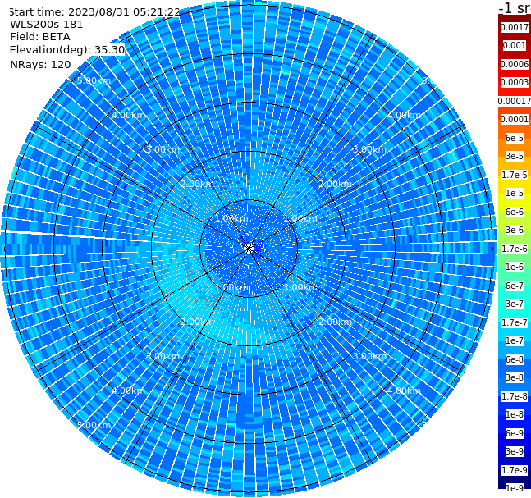Click the 1.7e-7 colorbar label

pos(515,322)
